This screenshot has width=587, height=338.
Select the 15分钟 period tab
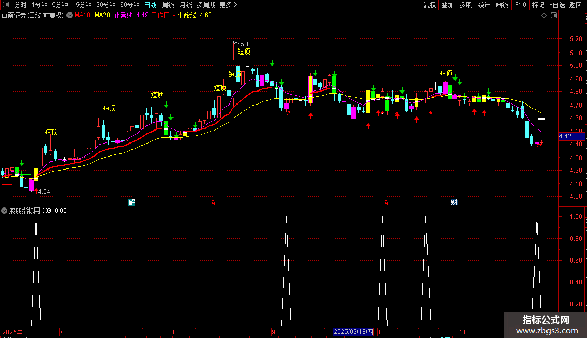tap(82, 5)
